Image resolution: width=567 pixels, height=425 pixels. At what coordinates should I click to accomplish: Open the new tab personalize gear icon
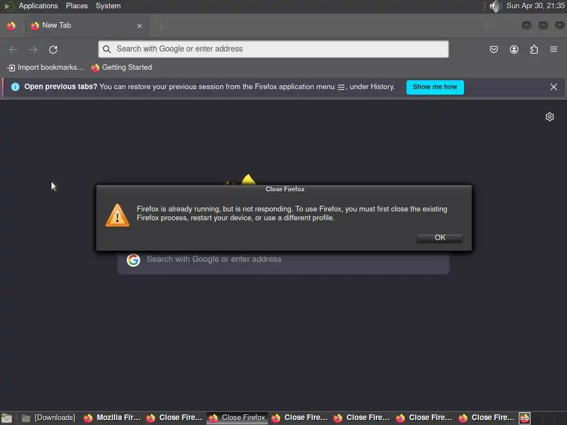coord(550,117)
